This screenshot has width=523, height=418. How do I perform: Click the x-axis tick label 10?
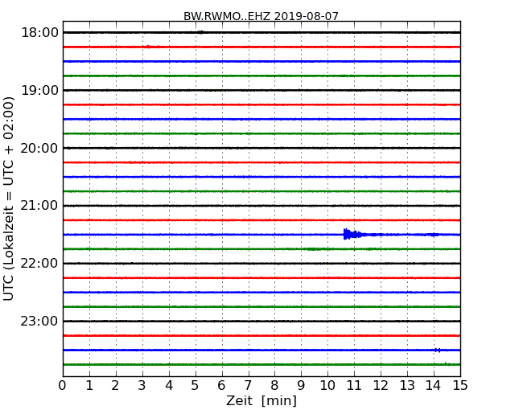(327, 386)
